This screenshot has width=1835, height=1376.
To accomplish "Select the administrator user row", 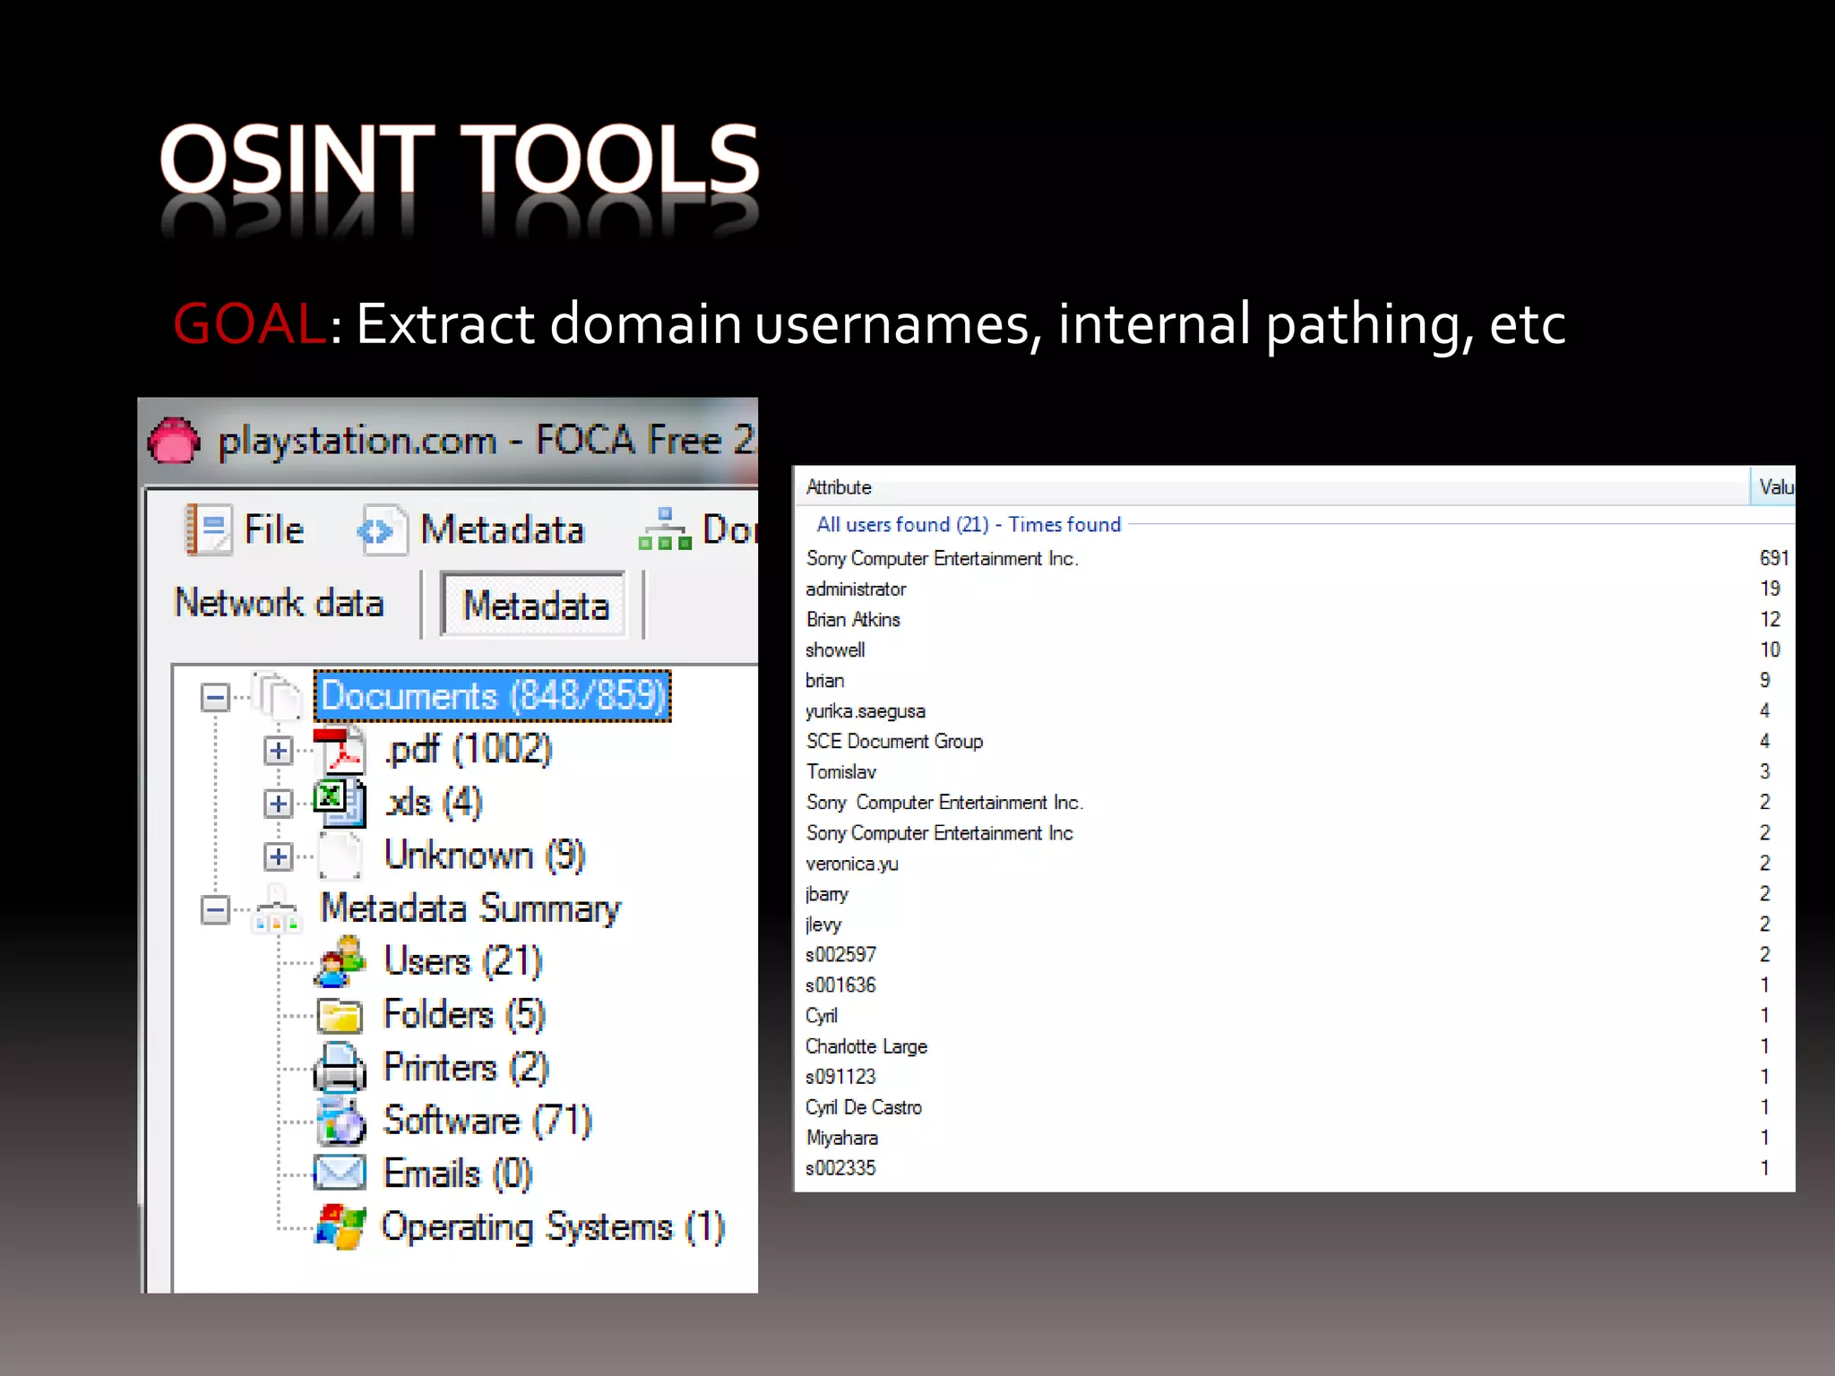I will click(x=1295, y=589).
